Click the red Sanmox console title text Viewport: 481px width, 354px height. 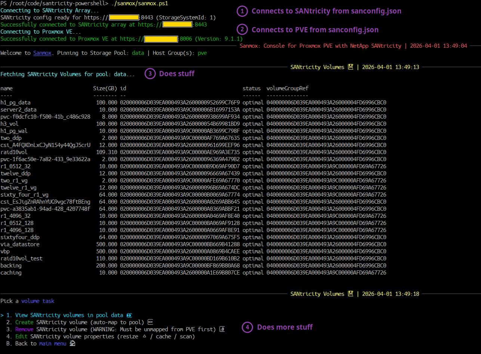(x=320, y=46)
